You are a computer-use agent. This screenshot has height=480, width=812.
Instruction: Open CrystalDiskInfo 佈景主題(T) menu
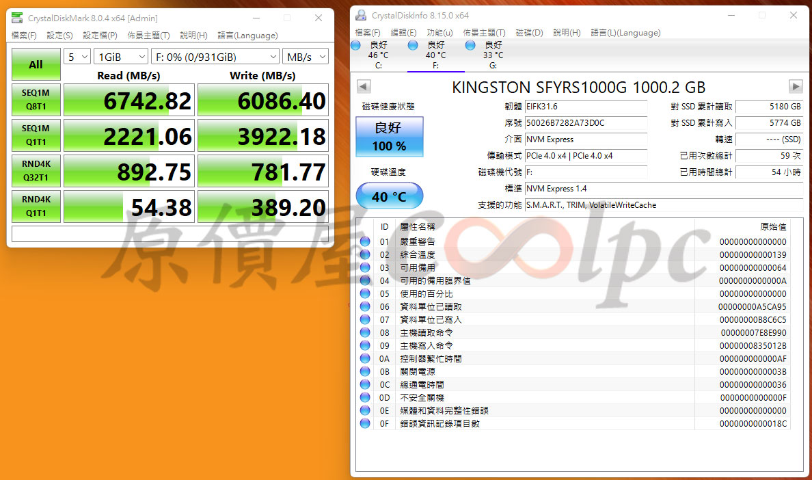point(484,33)
